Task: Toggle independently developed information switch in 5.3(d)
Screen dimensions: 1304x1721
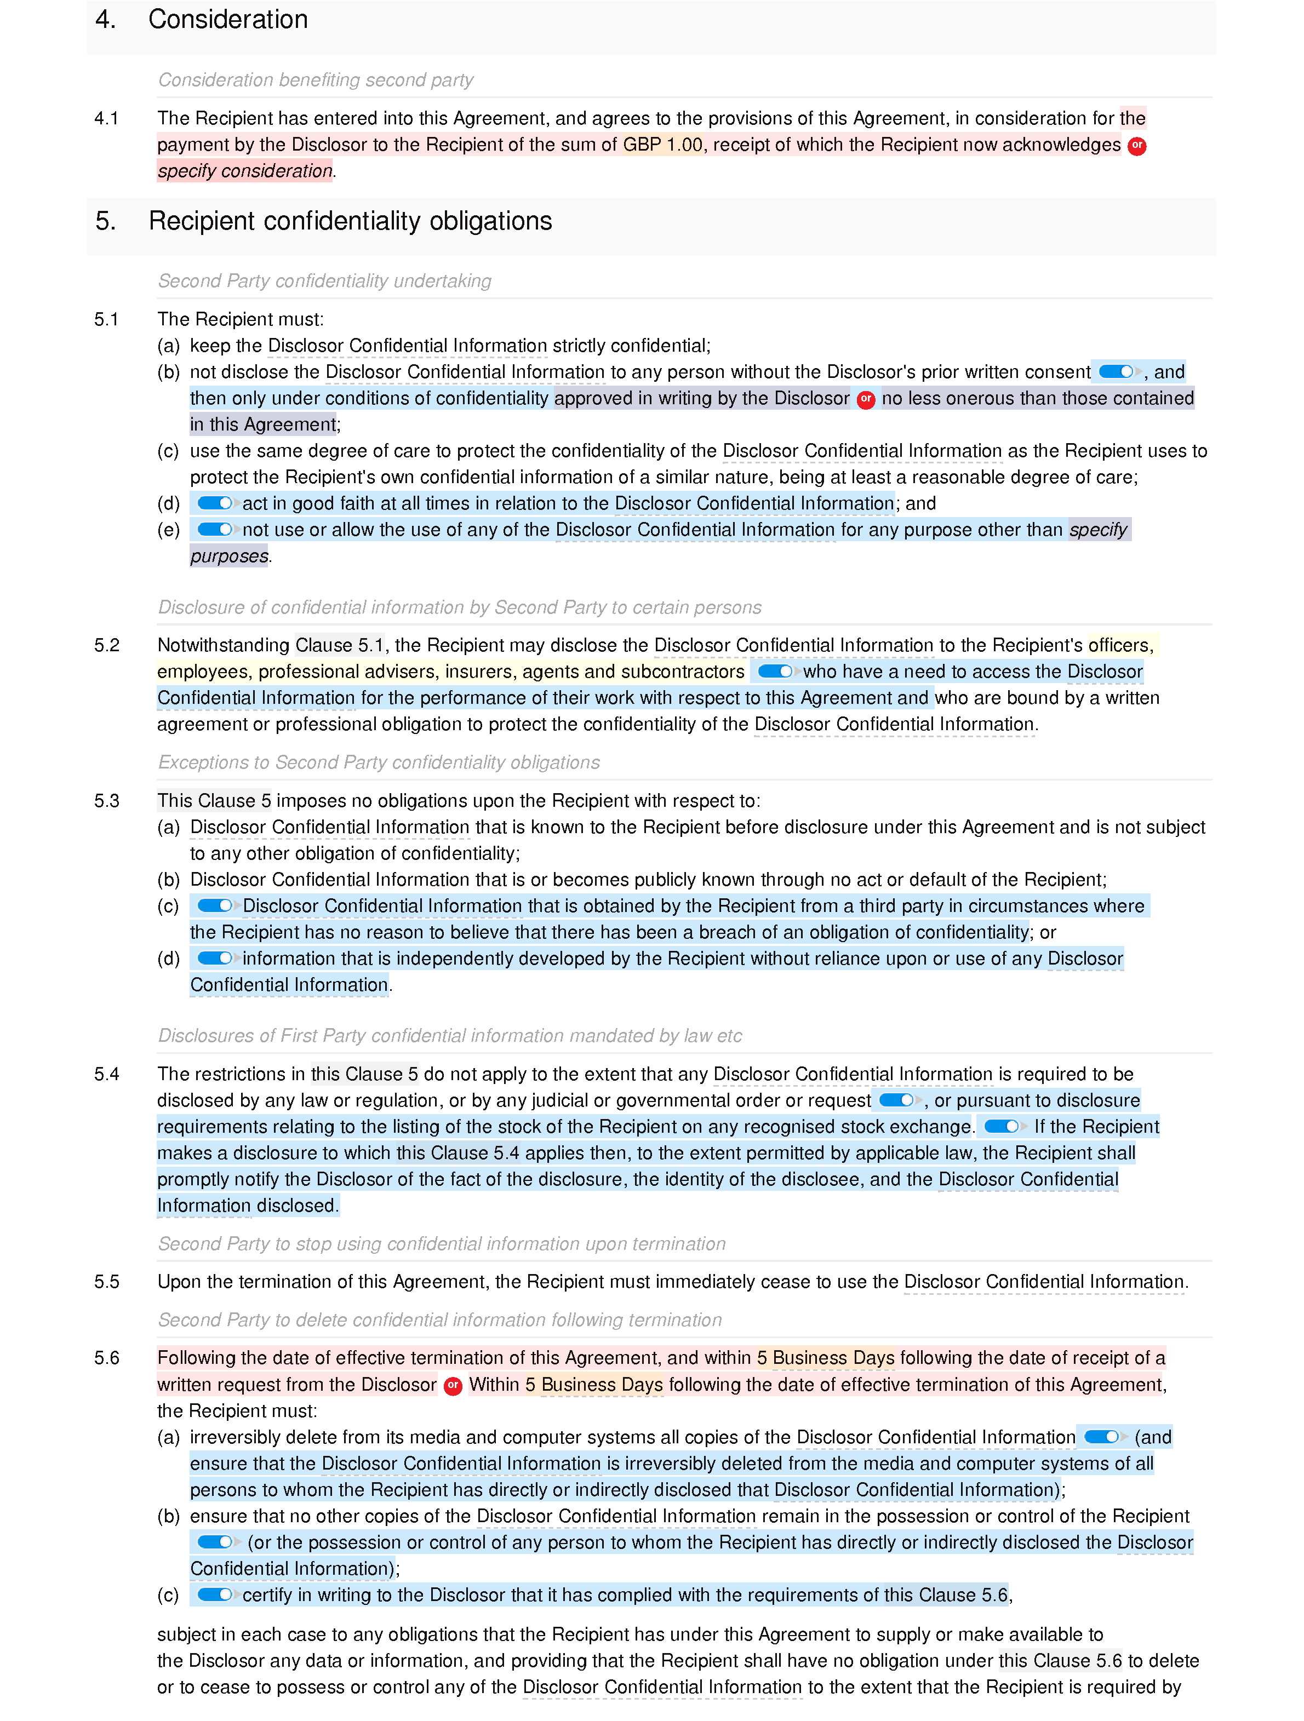Action: coord(214,959)
